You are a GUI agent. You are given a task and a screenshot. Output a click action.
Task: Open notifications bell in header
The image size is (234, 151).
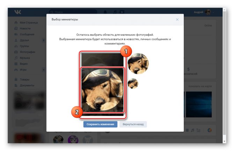[105, 12]
